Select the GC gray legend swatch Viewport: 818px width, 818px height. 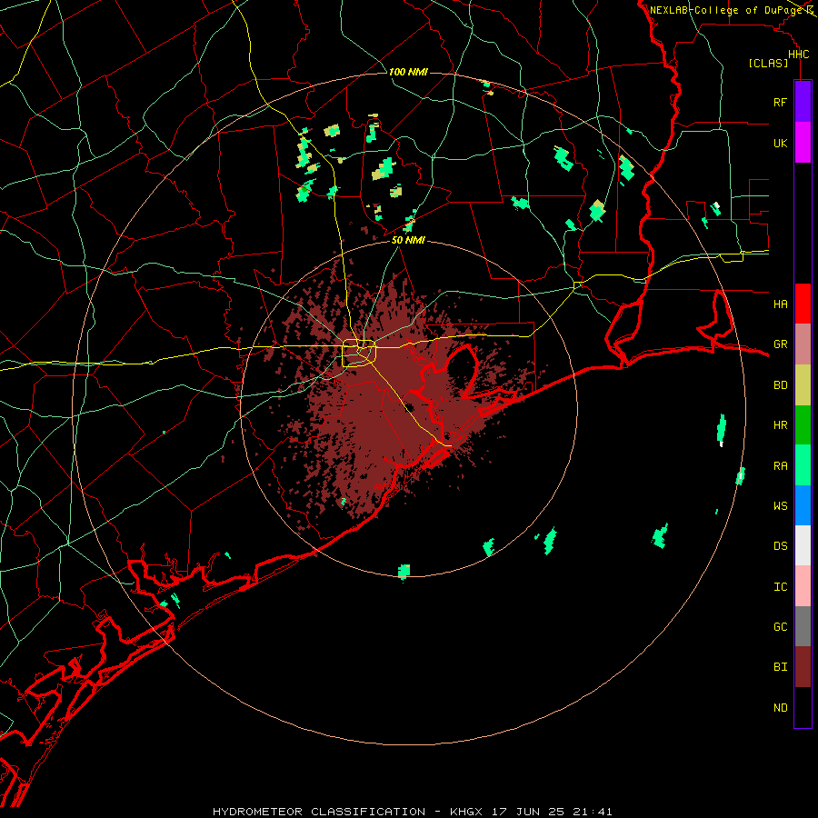803,626
